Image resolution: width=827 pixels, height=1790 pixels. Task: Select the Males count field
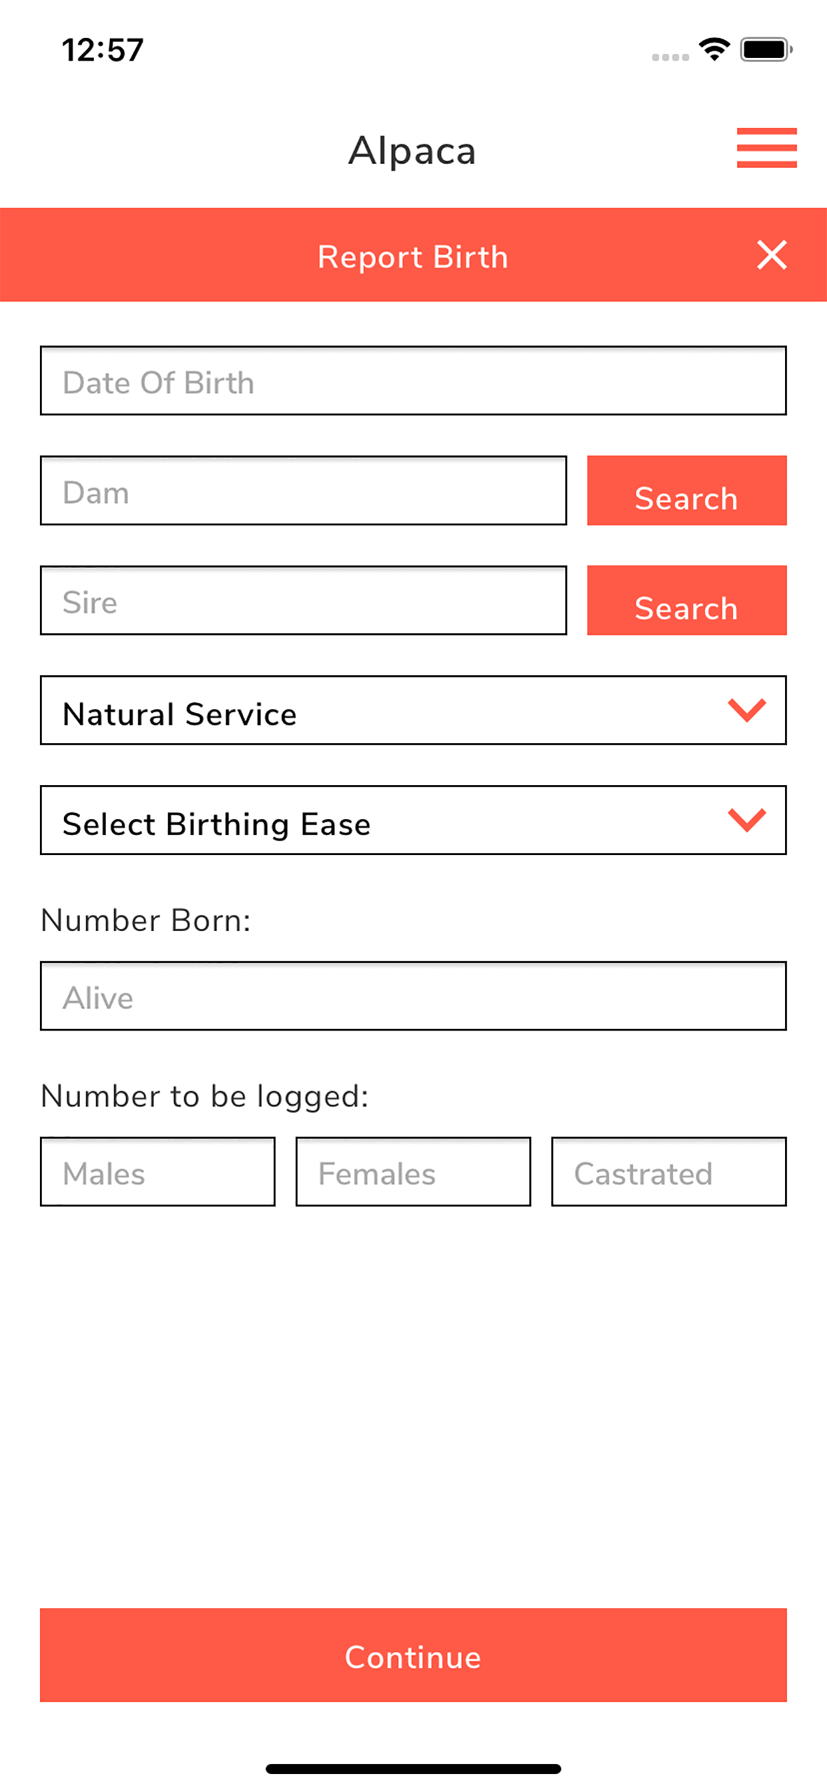pyautogui.click(x=158, y=1171)
